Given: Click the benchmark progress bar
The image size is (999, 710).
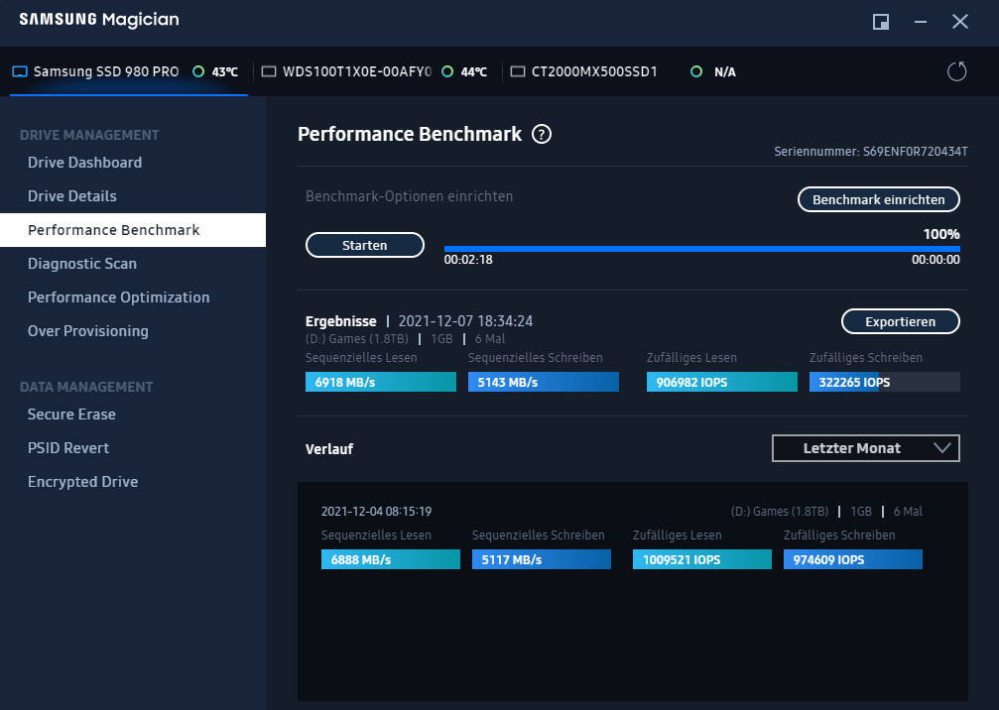Looking at the screenshot, I should pos(701,249).
